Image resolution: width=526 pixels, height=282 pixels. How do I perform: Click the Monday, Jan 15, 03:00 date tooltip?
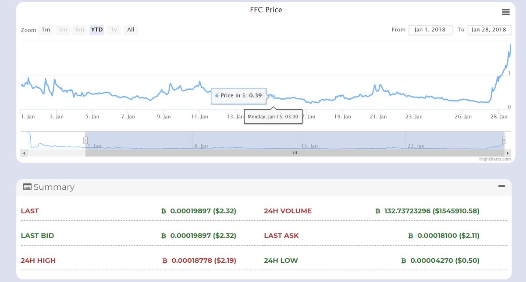[273, 117]
